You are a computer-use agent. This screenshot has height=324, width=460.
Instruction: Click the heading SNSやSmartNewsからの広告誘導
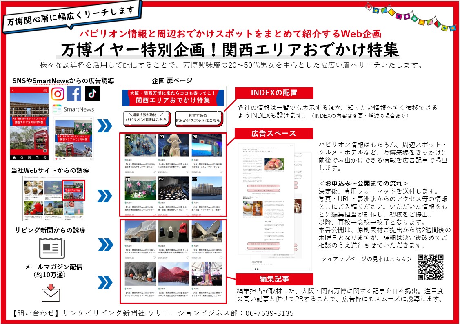click(63, 81)
